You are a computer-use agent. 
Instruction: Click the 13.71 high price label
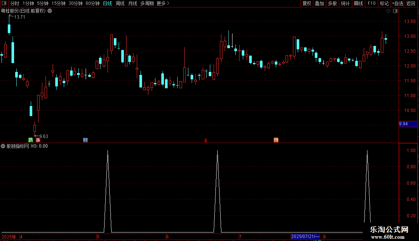(20, 17)
